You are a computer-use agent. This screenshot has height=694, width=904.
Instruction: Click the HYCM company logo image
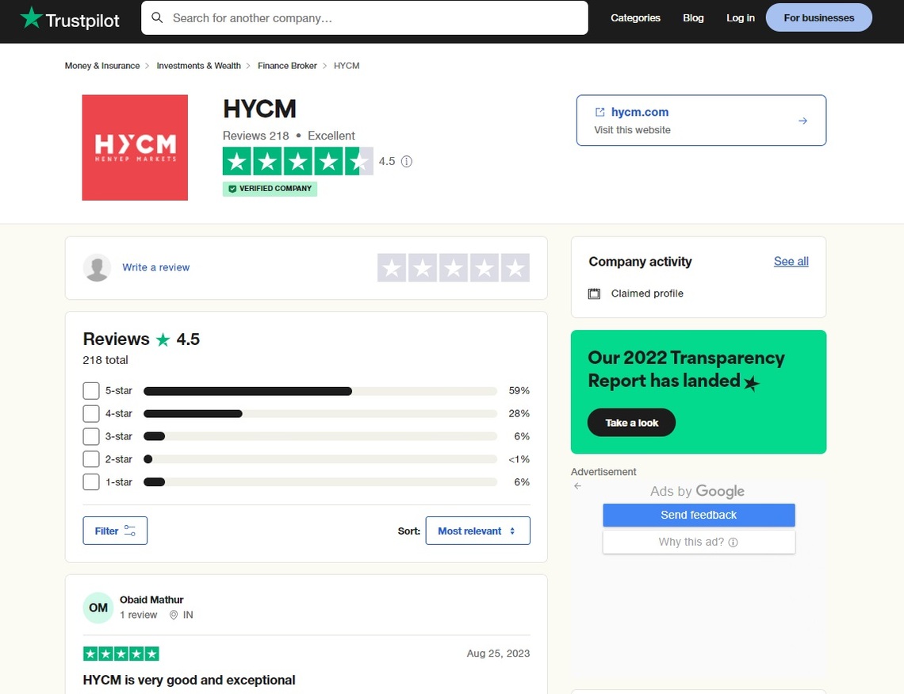pos(135,148)
